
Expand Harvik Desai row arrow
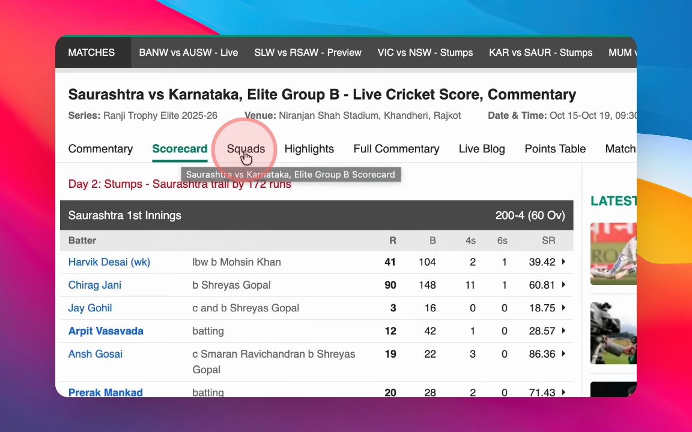pyautogui.click(x=563, y=262)
